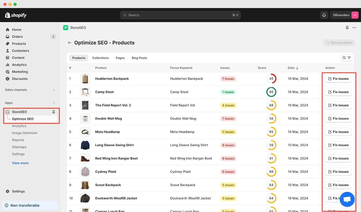Click Fix issues for Camp Stool

point(338,92)
